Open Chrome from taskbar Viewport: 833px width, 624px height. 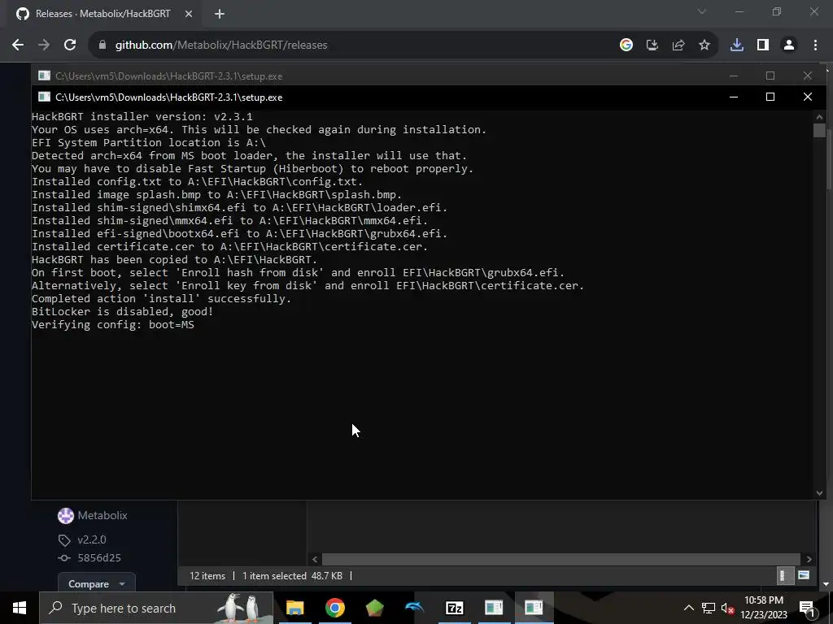[x=334, y=608]
